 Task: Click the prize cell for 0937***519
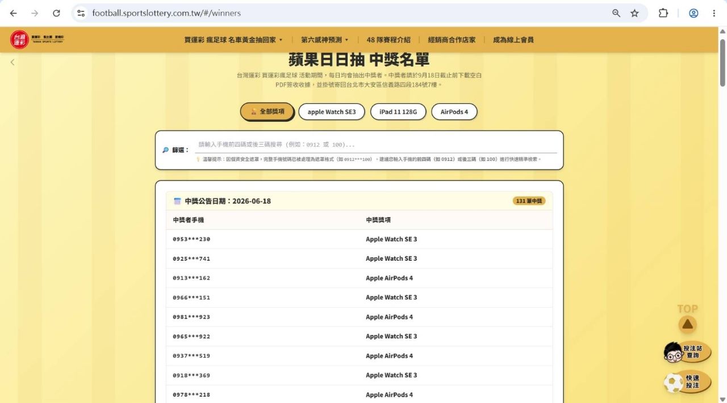(389, 356)
